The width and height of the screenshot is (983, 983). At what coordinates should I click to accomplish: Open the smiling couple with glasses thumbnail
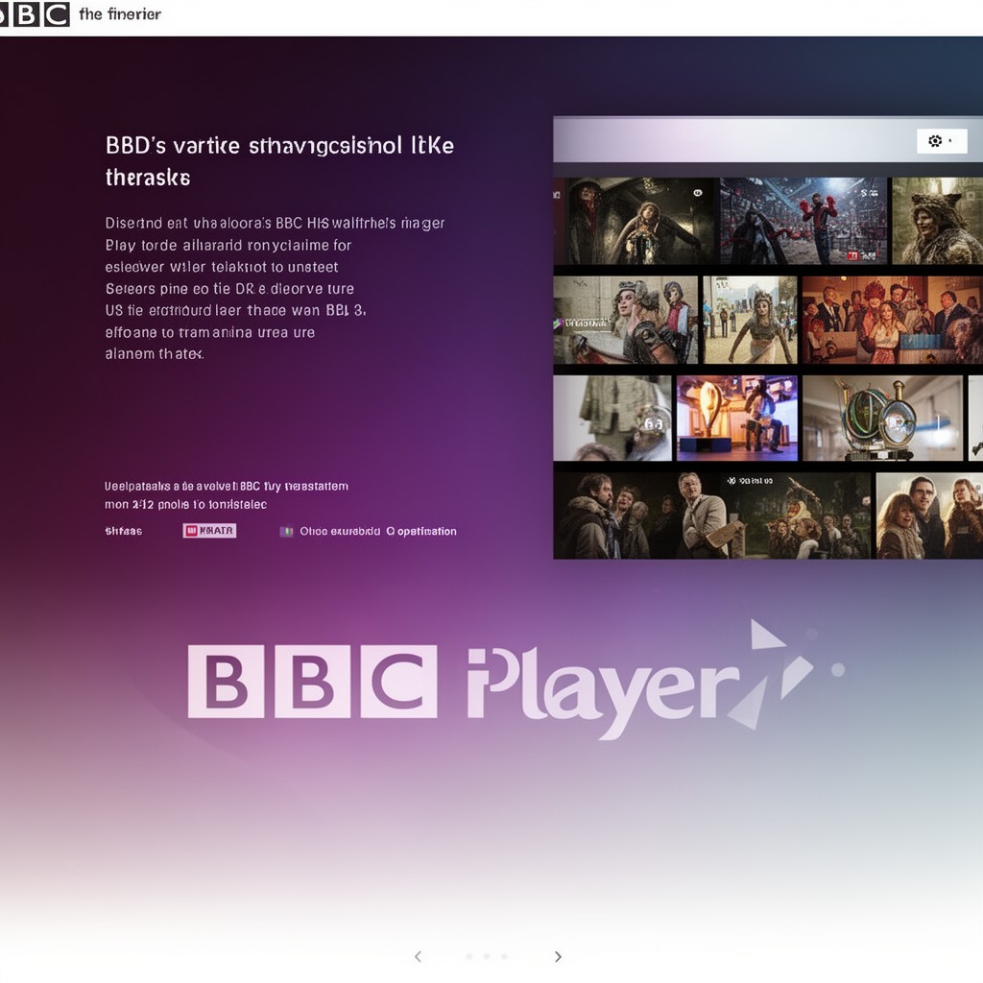coord(929,515)
